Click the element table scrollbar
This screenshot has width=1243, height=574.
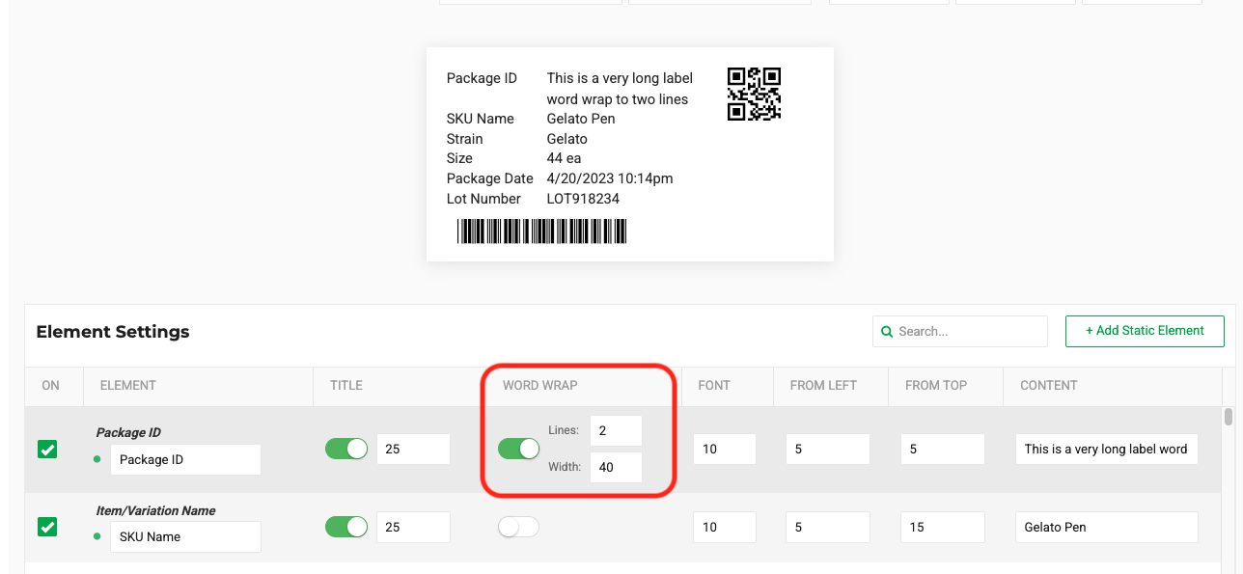pos(1228,417)
